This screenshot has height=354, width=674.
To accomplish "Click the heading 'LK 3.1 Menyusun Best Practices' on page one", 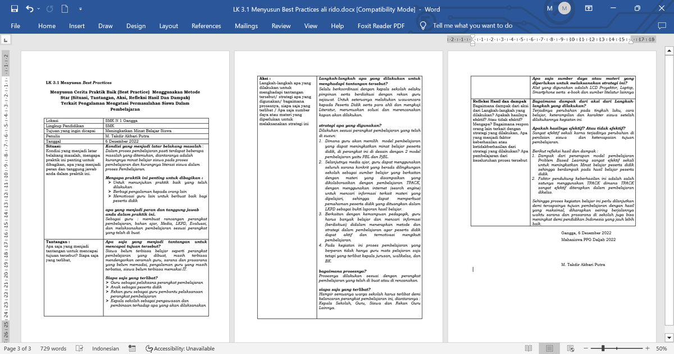I will tap(79, 83).
